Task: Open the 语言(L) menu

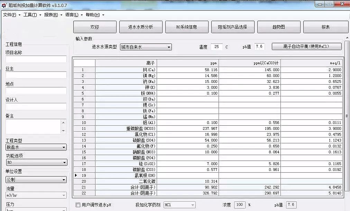Action: pyautogui.click(x=71, y=15)
